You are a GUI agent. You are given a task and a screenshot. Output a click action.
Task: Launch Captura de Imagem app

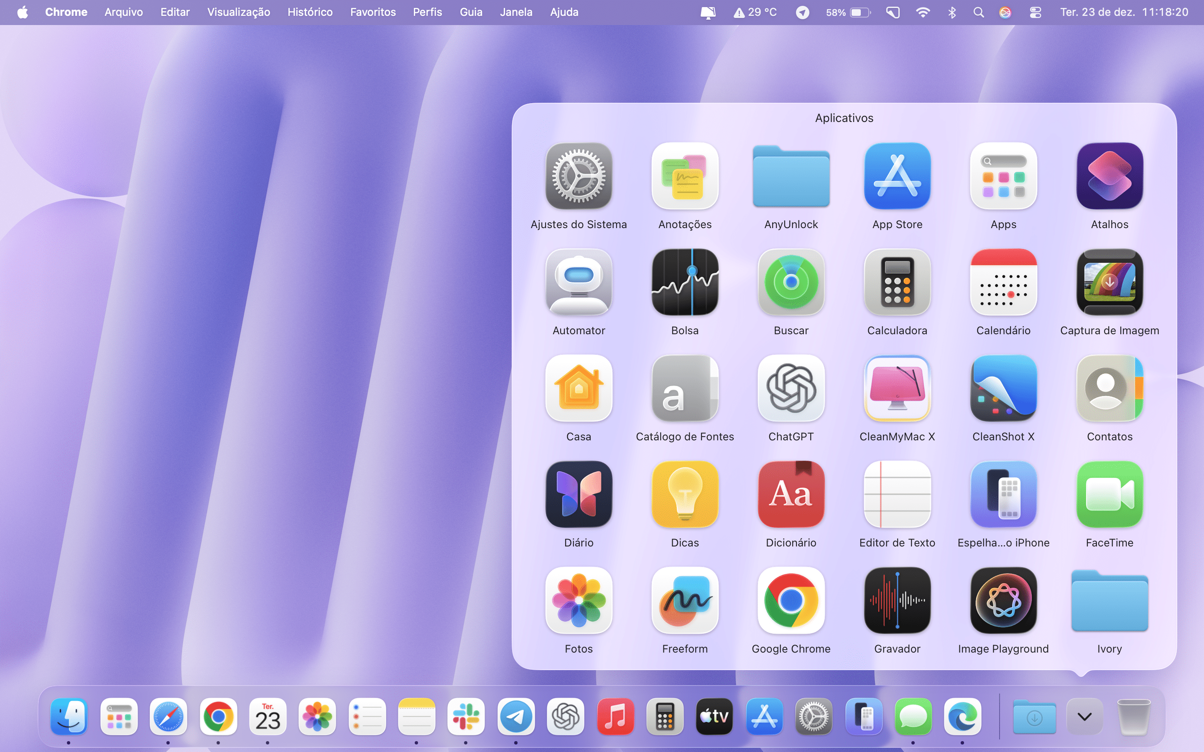tap(1109, 282)
